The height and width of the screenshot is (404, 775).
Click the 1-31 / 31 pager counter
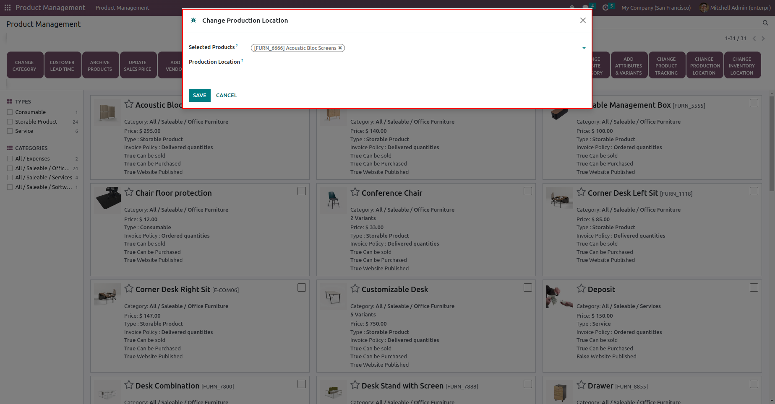(736, 39)
